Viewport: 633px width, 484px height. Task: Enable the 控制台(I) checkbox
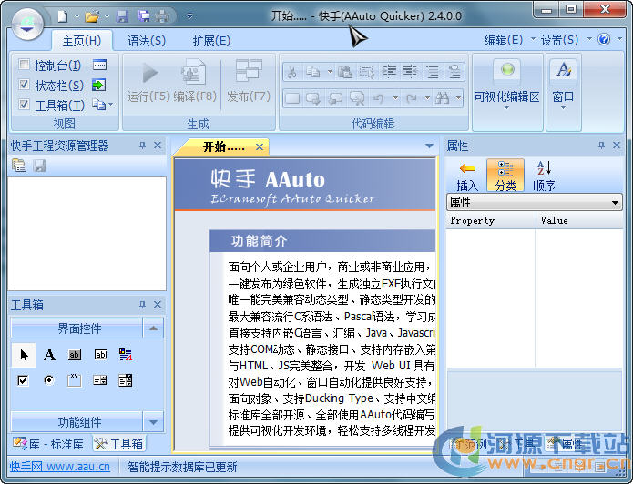tap(24, 66)
